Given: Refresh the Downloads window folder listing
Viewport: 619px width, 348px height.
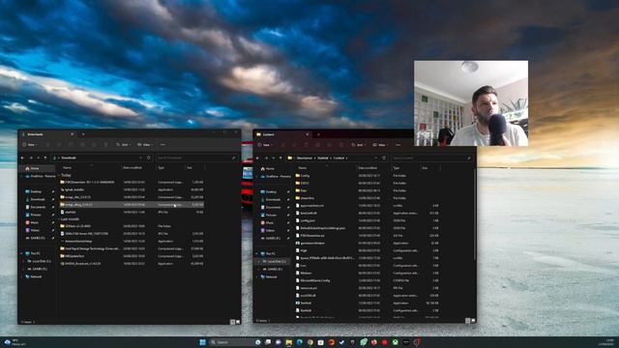Looking at the screenshot, I should click(149, 158).
